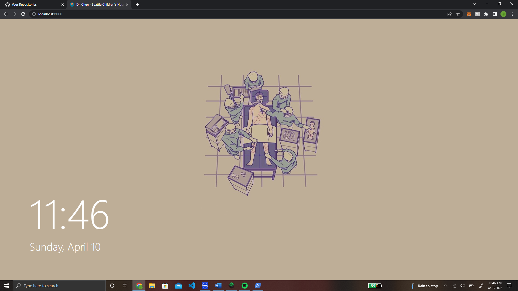Open the Chrome three-dot menu

pyautogui.click(x=512, y=14)
